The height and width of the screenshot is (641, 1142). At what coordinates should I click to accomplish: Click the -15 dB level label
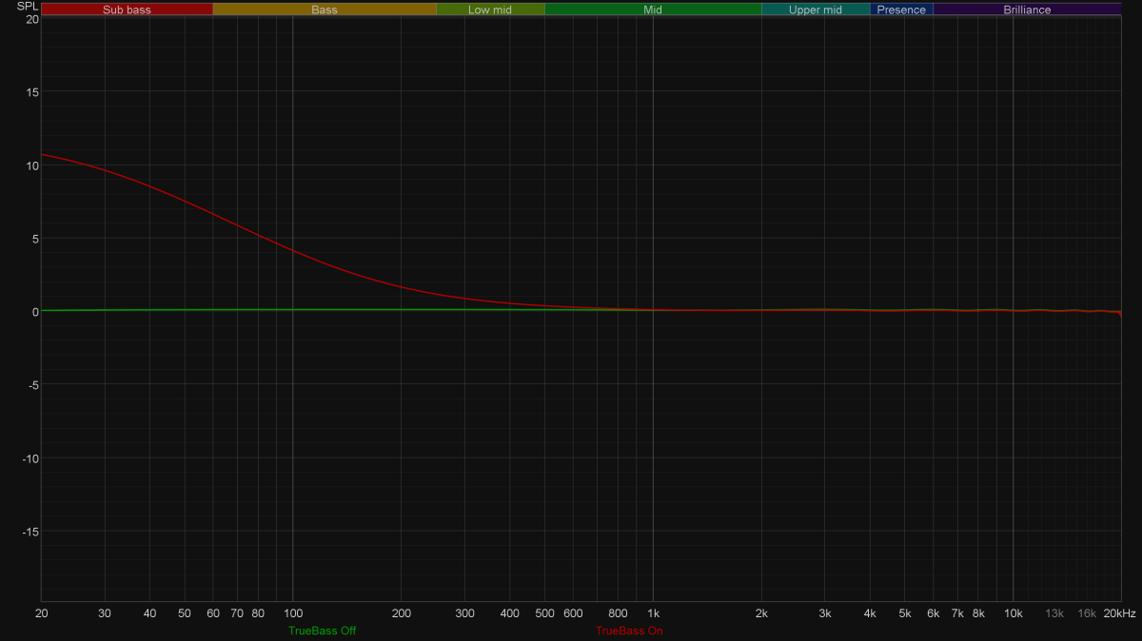[30, 531]
